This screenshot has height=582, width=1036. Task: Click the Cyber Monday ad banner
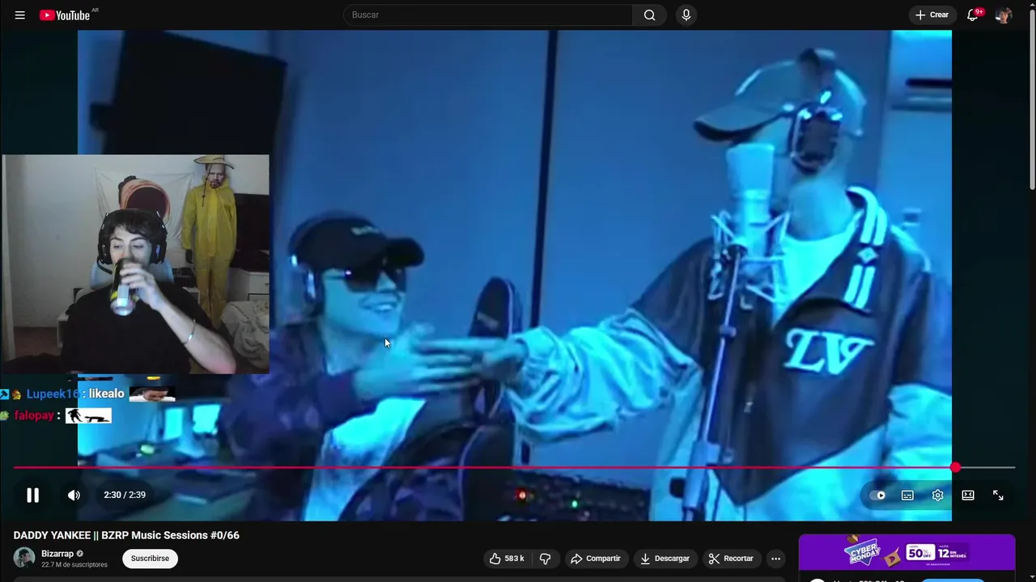coord(906,553)
